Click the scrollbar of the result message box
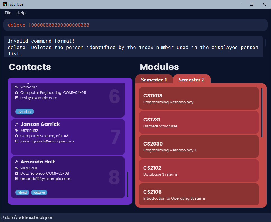The height and width of the screenshot is (222, 271). click(x=265, y=43)
